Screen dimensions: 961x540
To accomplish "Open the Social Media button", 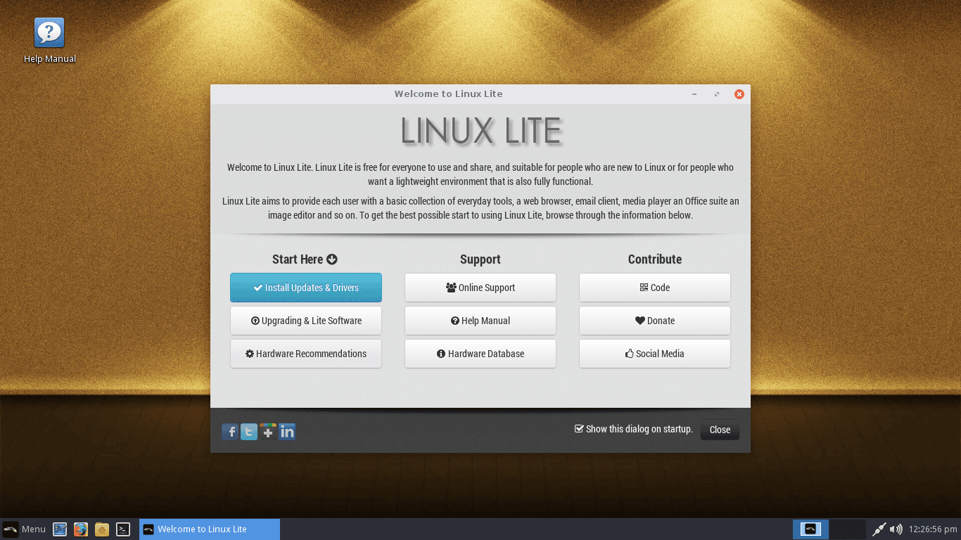I will click(655, 354).
